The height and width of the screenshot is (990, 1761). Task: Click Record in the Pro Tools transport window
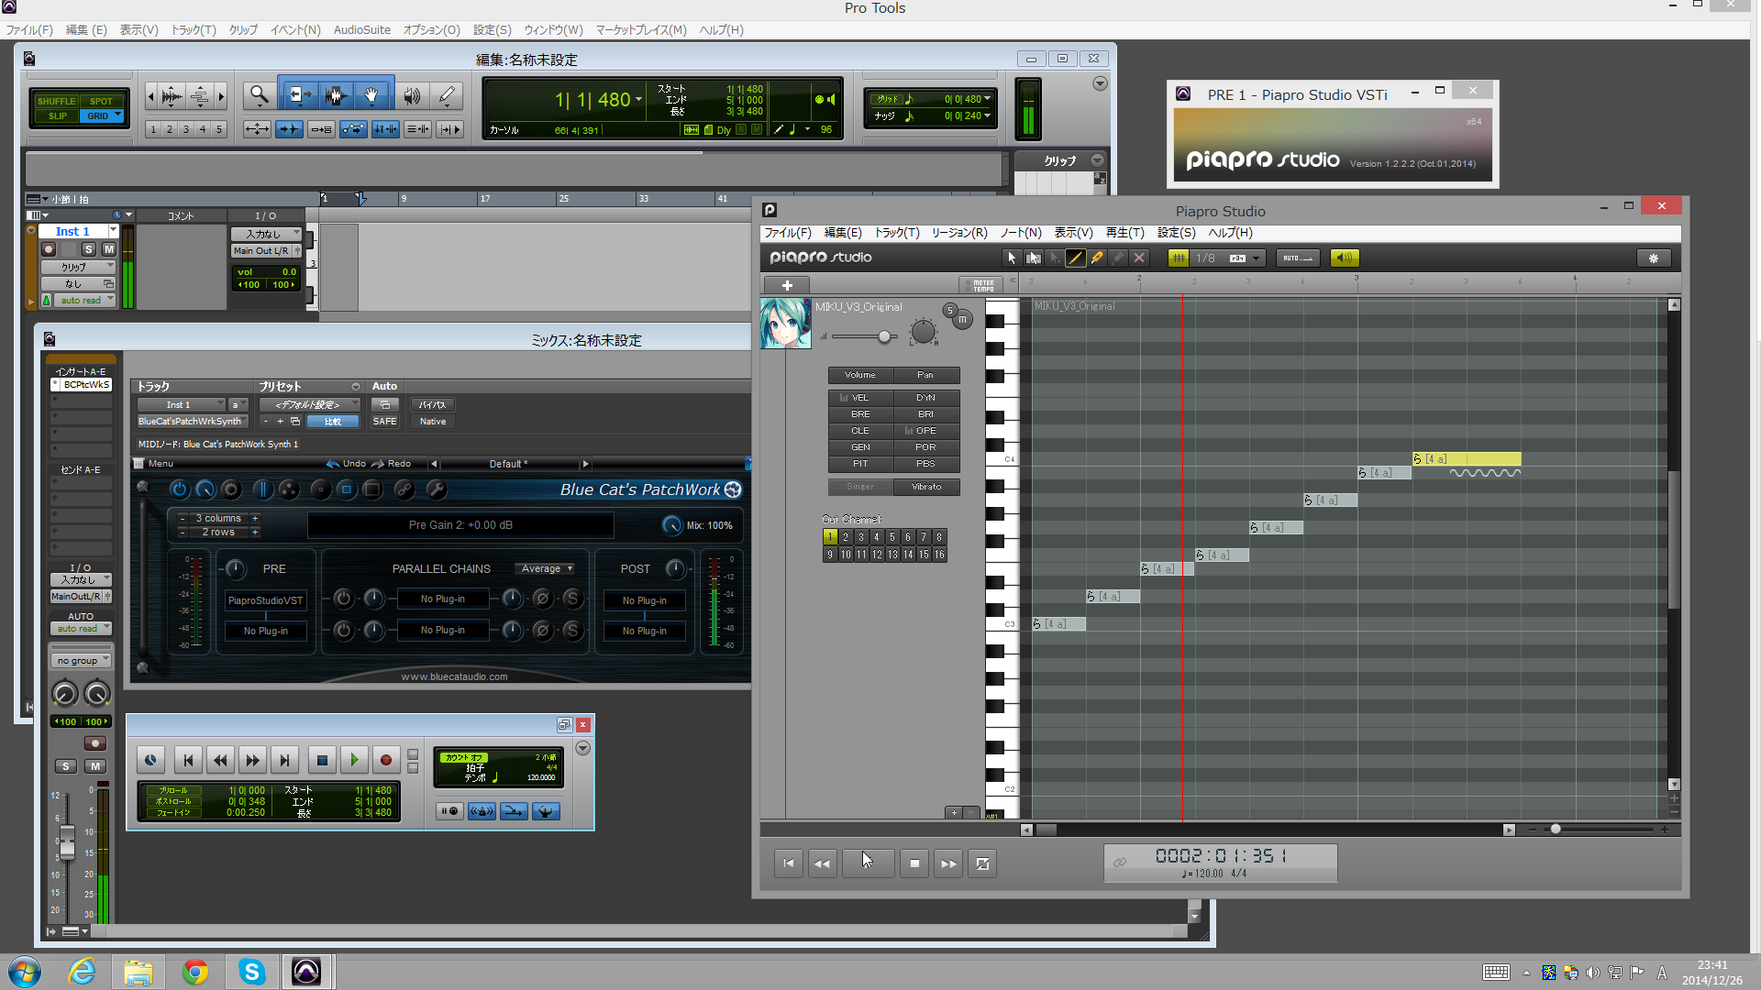pyautogui.click(x=386, y=760)
